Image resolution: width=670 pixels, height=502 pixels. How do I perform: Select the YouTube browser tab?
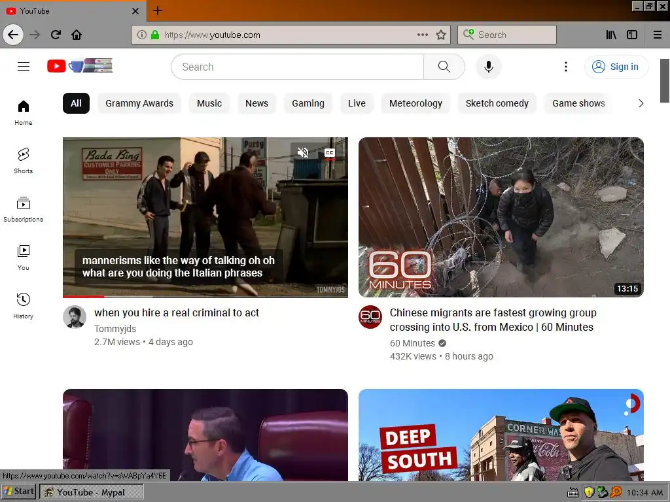[73, 11]
